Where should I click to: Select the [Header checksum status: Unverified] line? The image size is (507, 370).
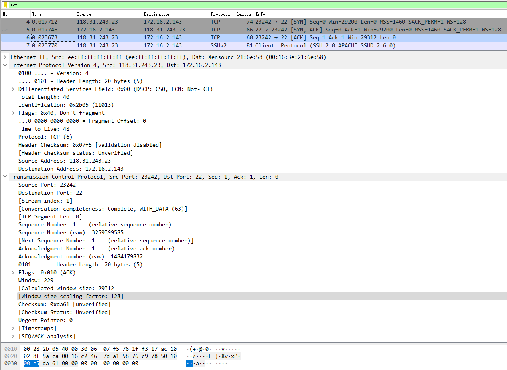click(75, 153)
